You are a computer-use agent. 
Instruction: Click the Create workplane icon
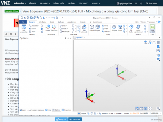click(48, 28)
